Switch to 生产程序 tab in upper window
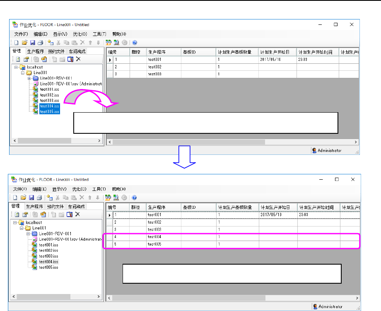This screenshot has width=381, height=311. click(x=36, y=51)
